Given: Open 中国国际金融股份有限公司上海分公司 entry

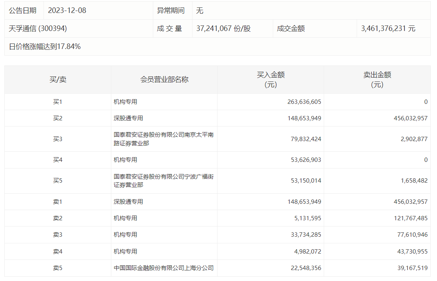Looking at the screenshot, I should [163, 268].
